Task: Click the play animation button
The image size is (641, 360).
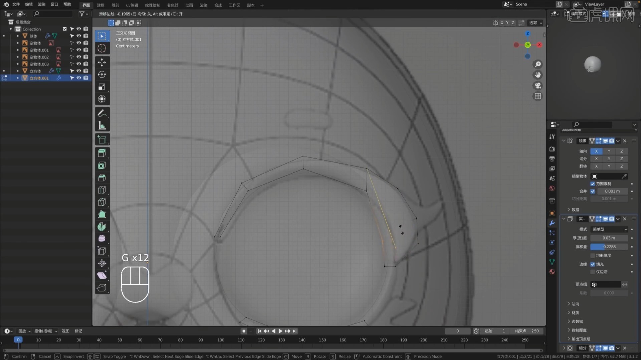Action: click(x=280, y=331)
